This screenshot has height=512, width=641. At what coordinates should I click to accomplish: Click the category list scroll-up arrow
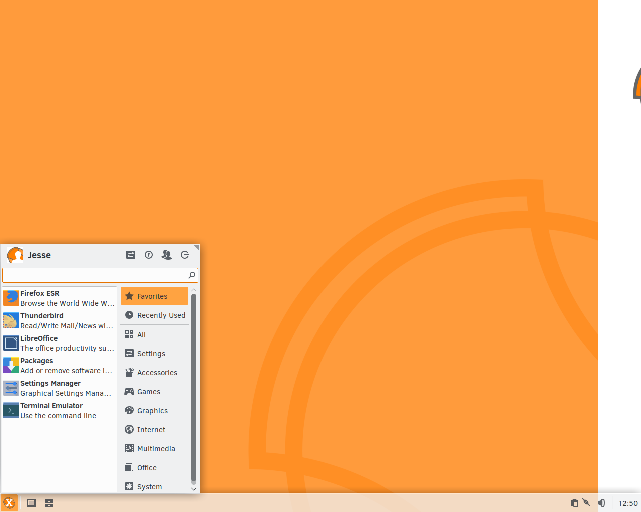[194, 290]
